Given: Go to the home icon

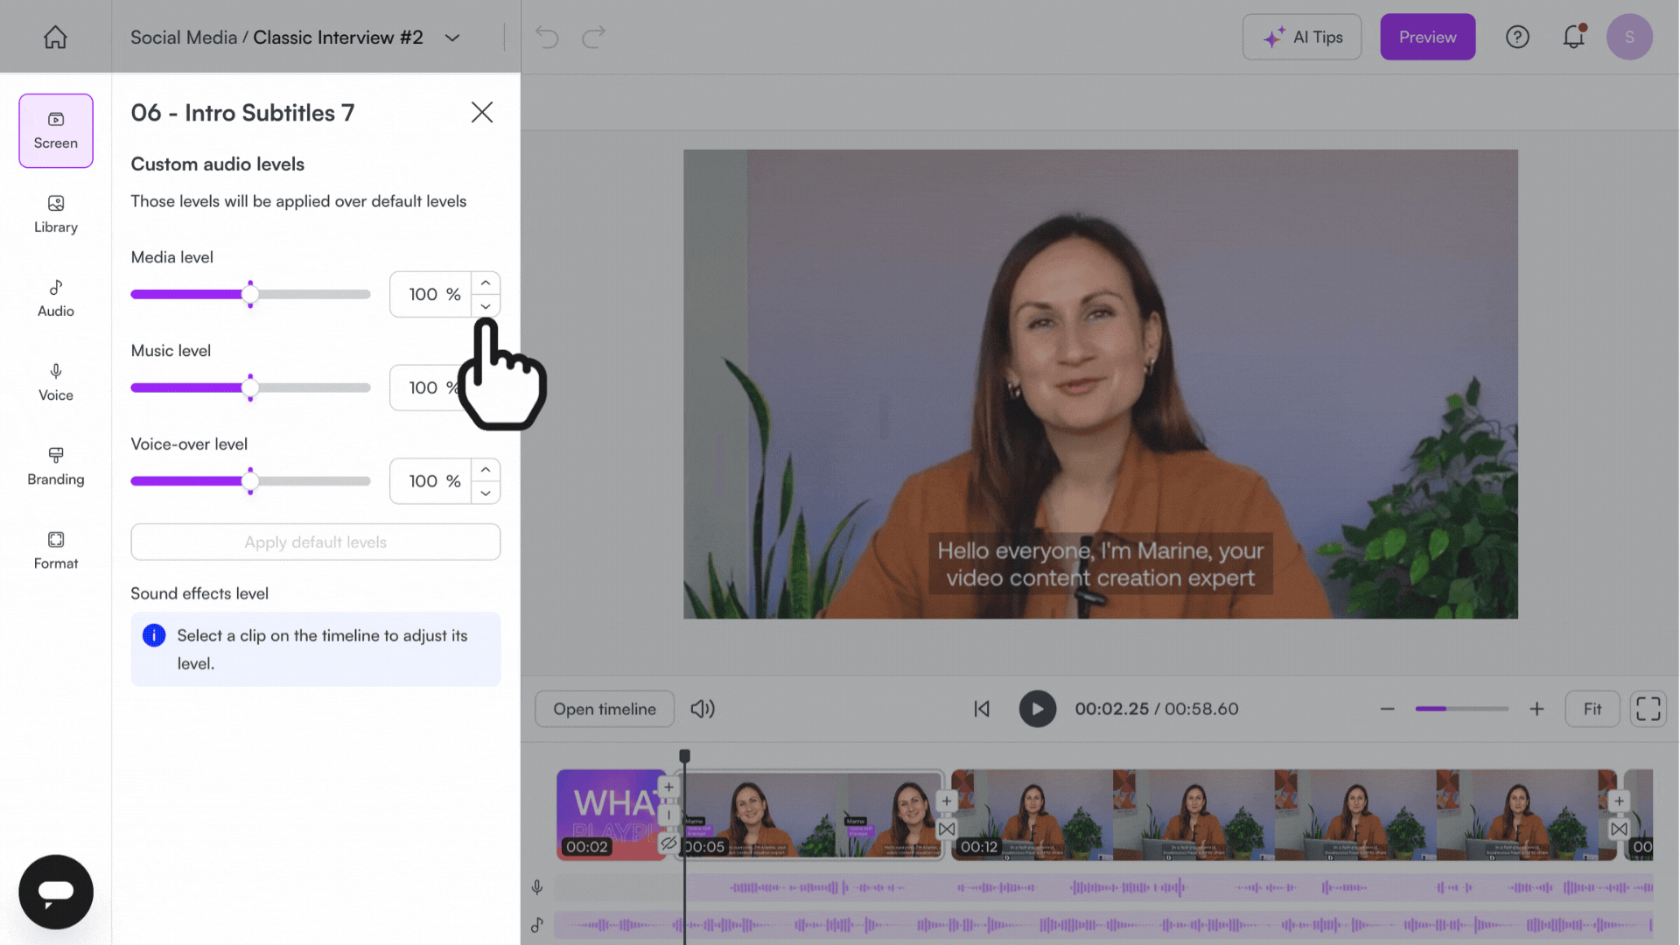Looking at the screenshot, I should [55, 37].
